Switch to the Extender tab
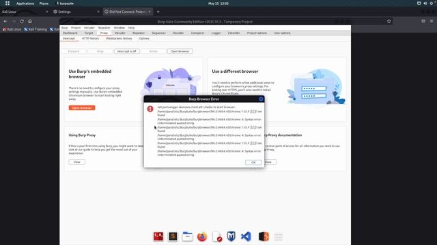 [x=234, y=33]
